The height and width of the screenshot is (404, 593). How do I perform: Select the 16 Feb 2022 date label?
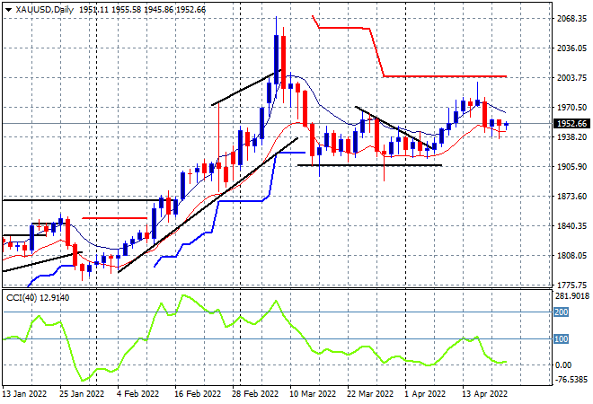point(198,394)
